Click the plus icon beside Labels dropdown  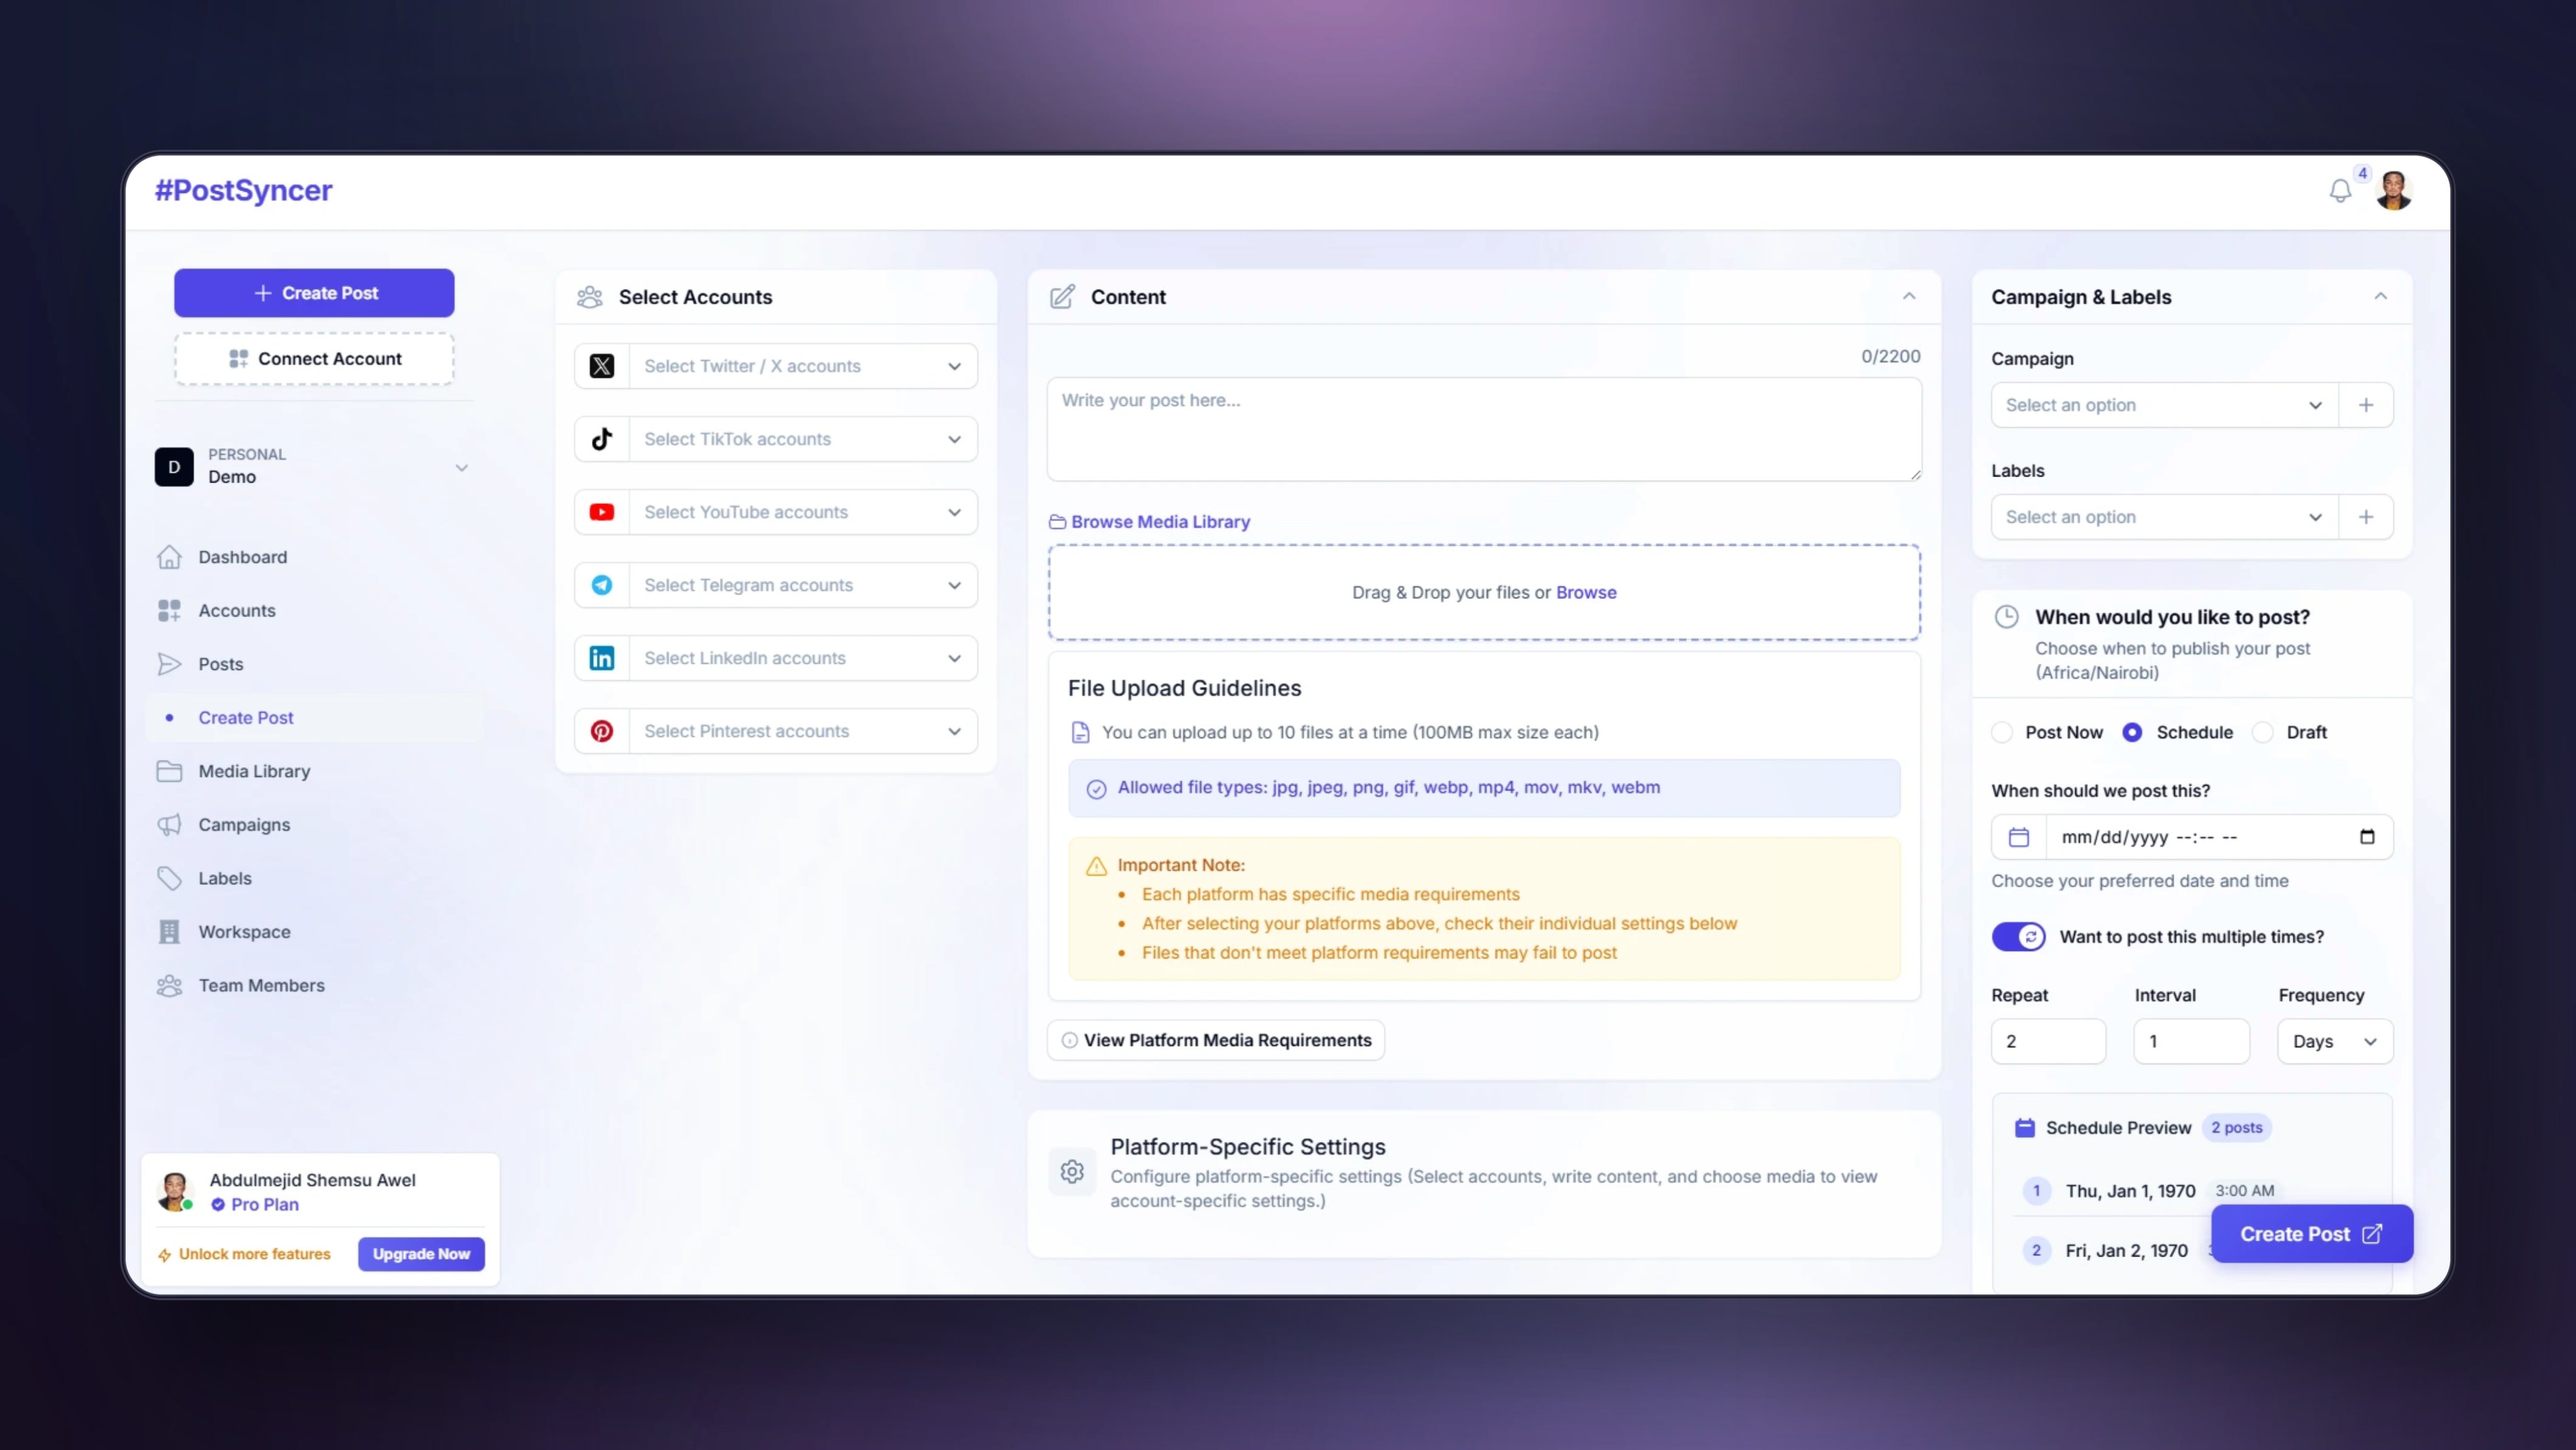(x=2366, y=517)
